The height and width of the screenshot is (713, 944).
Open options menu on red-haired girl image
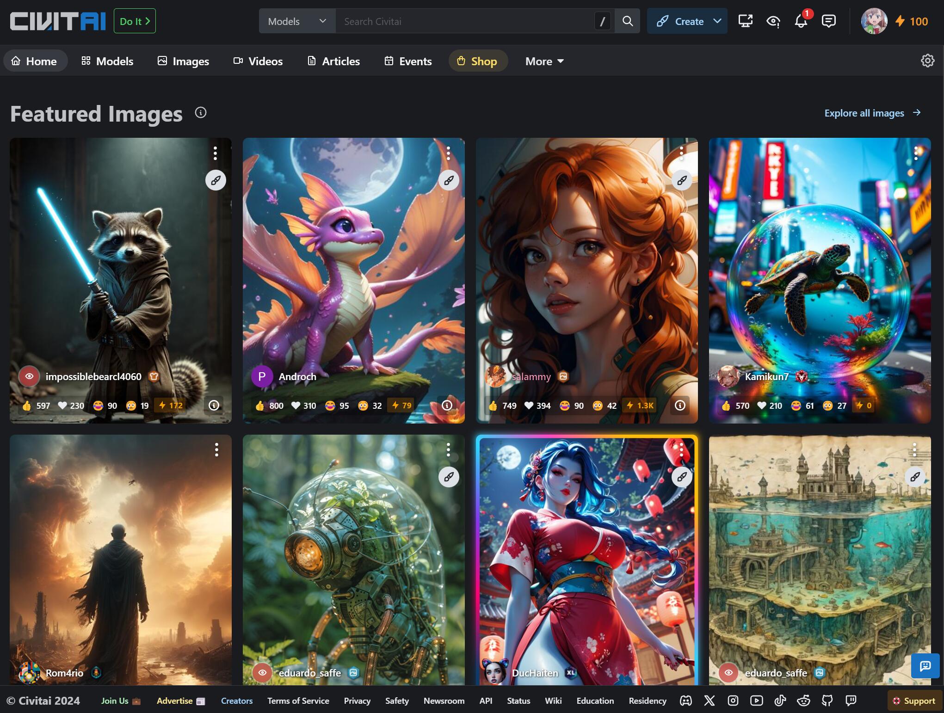[682, 153]
